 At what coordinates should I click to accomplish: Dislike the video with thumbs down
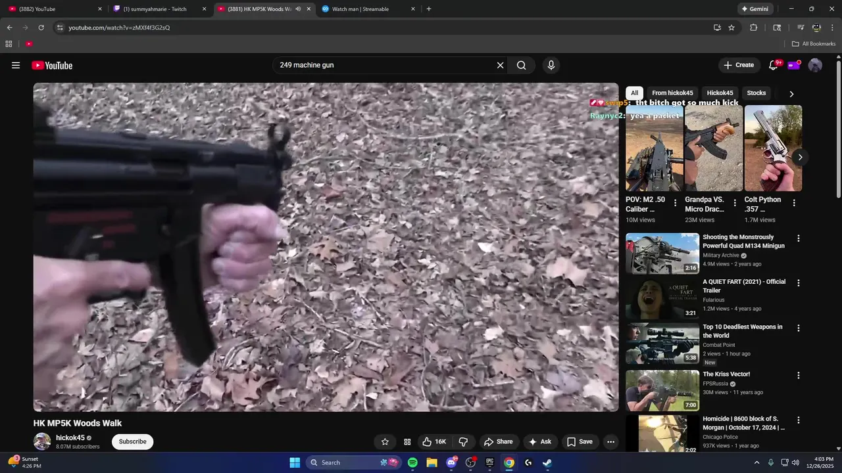pyautogui.click(x=463, y=441)
